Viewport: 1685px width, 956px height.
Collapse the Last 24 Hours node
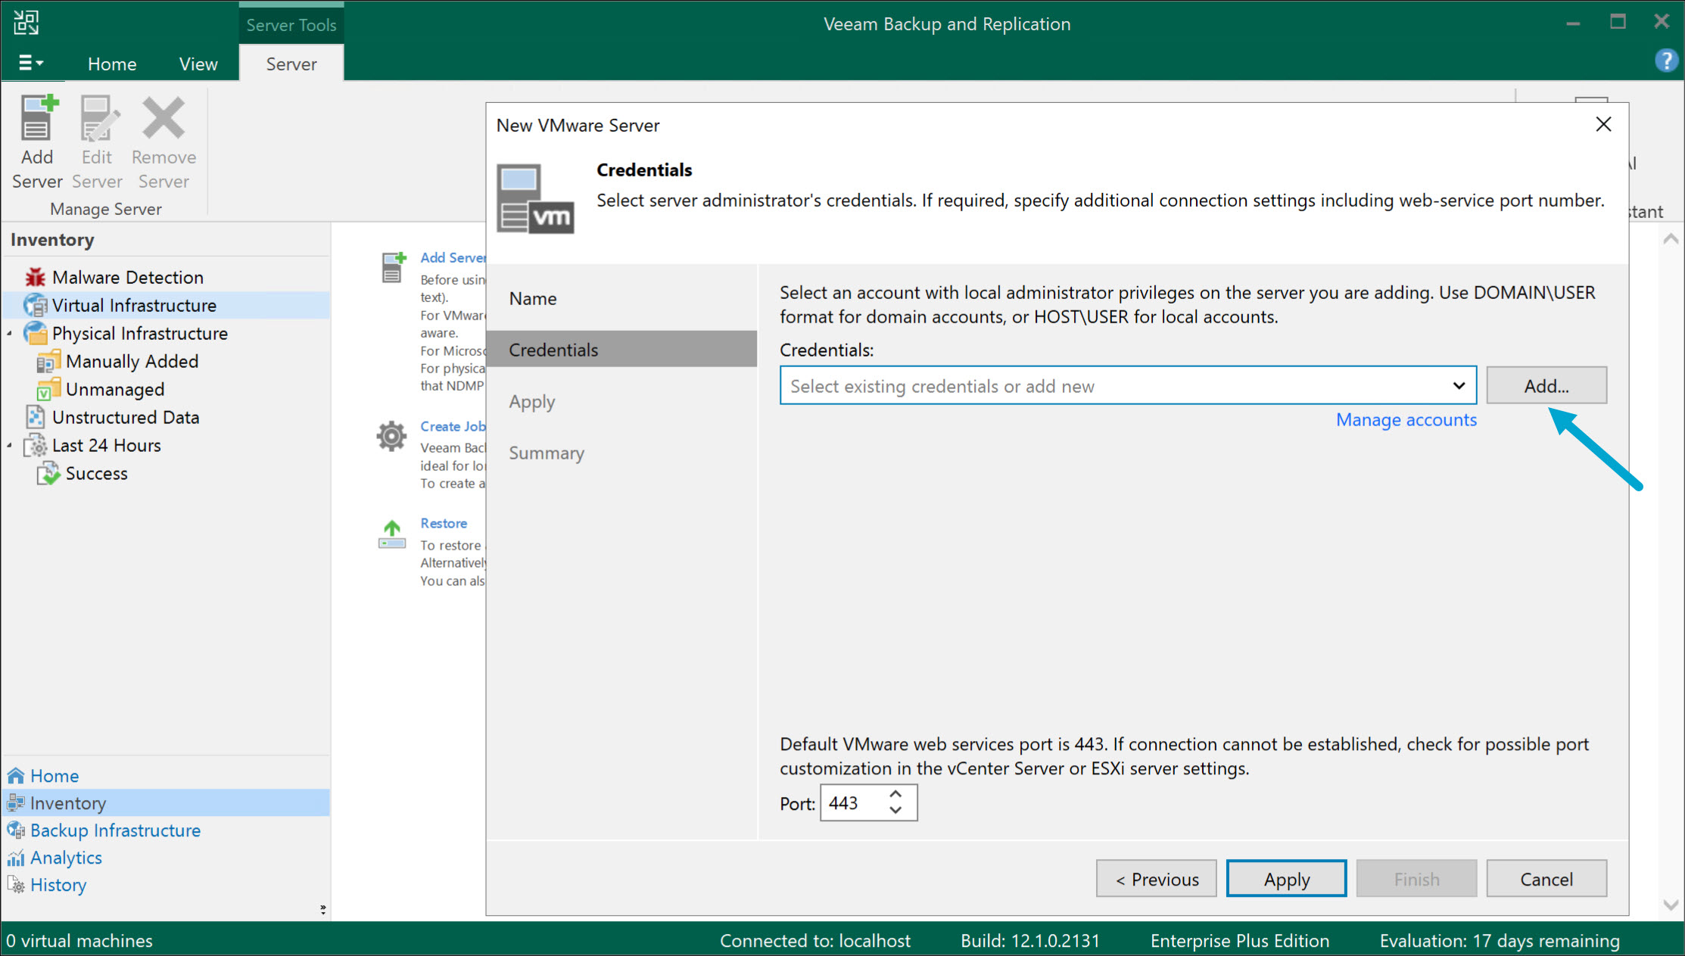coord(10,446)
